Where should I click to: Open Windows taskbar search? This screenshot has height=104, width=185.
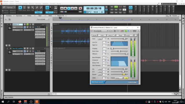pyautogui.click(x=8, y=101)
